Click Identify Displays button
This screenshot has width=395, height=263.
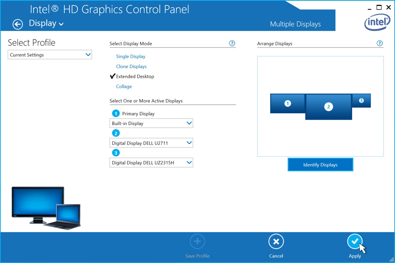(320, 165)
